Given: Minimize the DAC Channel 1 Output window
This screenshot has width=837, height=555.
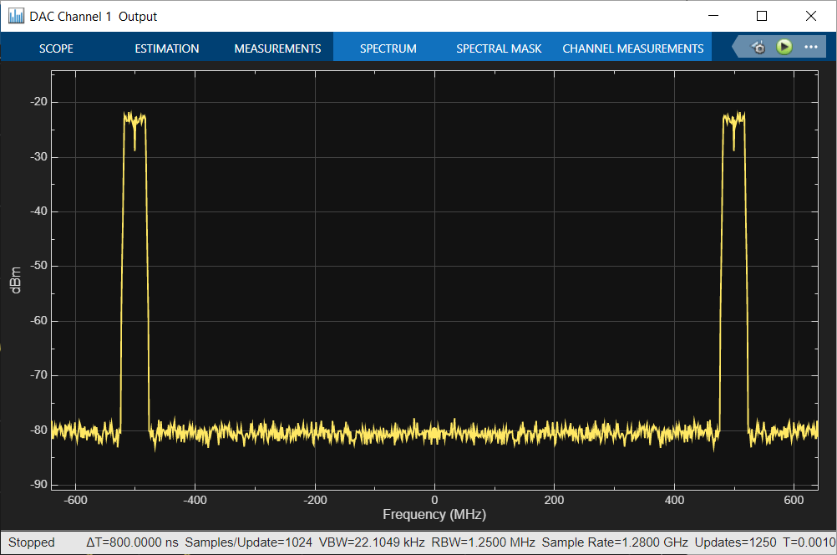Looking at the screenshot, I should 713,16.
